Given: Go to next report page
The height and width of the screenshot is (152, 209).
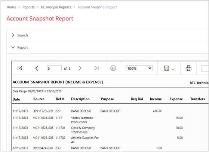Looking at the screenshot, I should (x=80, y=68).
